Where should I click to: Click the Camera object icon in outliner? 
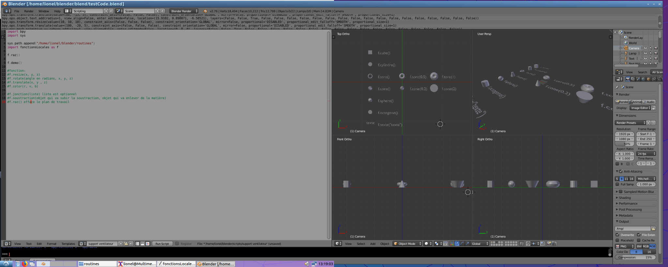pos(626,48)
